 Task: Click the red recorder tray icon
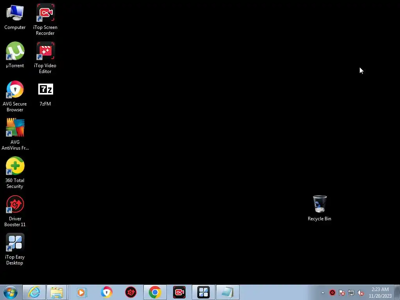point(332,293)
